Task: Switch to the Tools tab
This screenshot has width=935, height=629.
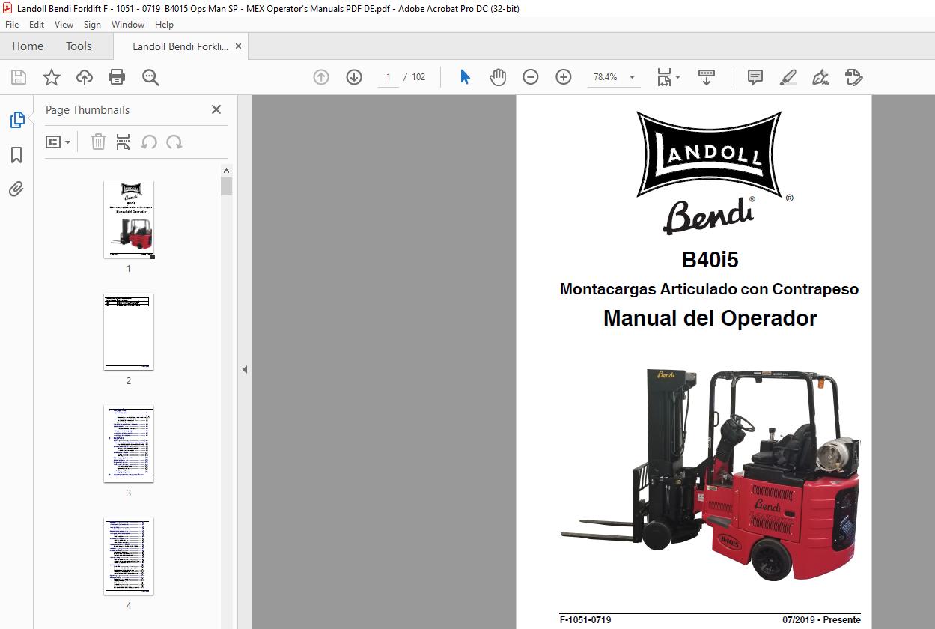Action: click(79, 46)
